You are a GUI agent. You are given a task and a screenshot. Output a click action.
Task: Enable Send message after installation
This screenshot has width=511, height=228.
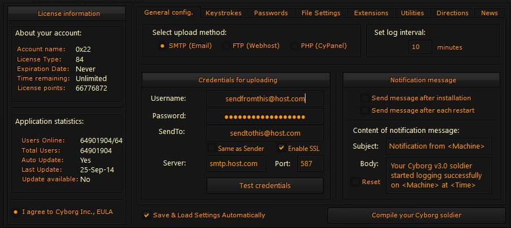(365, 98)
